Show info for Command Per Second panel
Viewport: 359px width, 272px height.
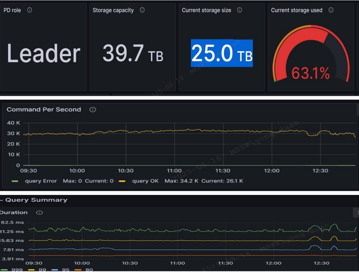[92, 110]
